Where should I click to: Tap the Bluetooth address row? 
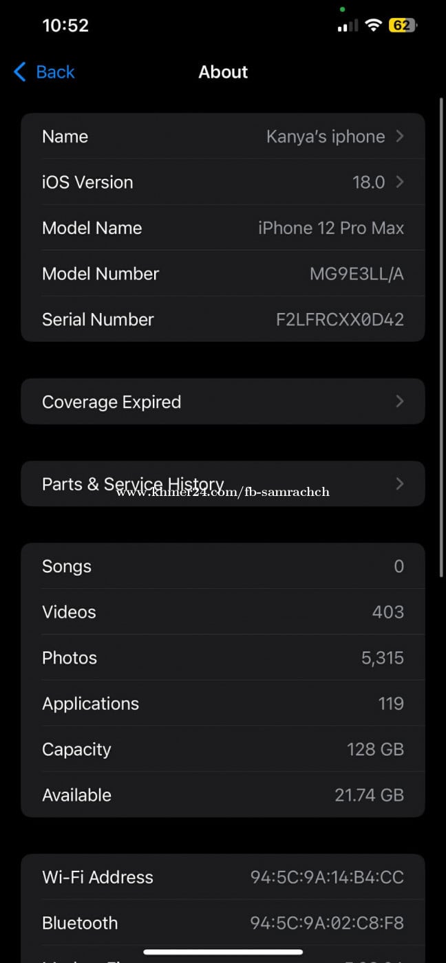point(223,923)
